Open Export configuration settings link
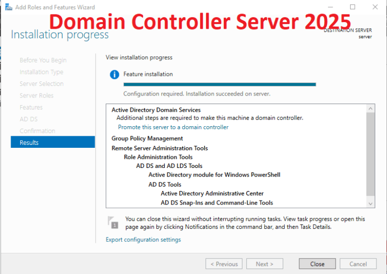Screen dimensions: 387x274 click(x=143, y=239)
